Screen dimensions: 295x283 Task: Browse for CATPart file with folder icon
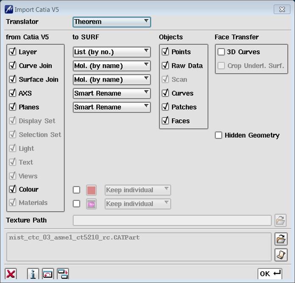[x=281, y=239]
